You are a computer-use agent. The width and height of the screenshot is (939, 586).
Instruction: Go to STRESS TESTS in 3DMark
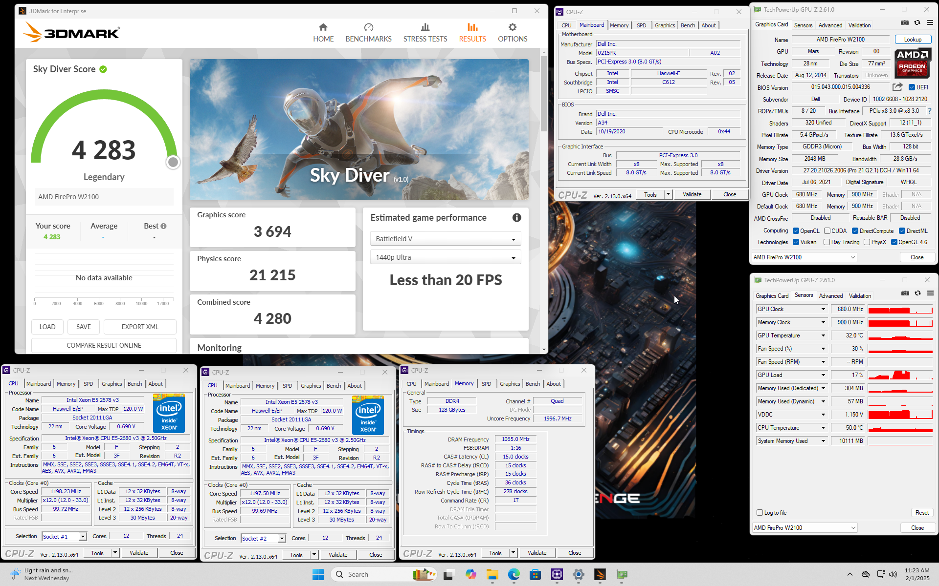point(425,33)
